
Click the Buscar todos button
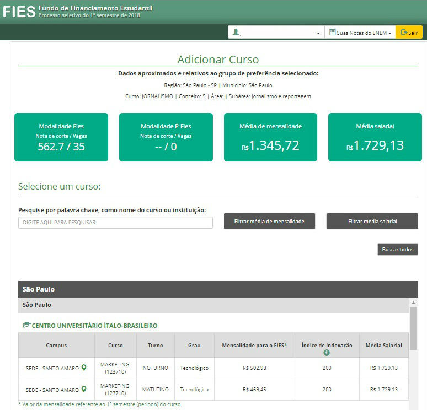point(398,250)
